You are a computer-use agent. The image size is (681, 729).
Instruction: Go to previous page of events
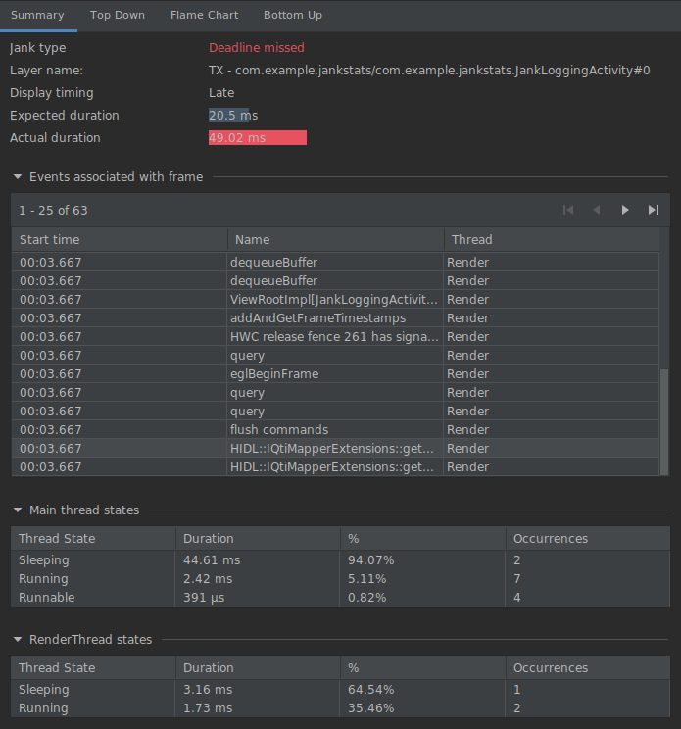click(597, 210)
